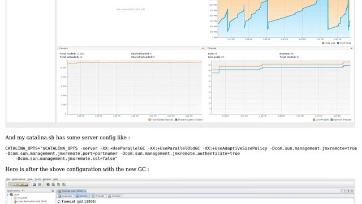362x204 pixels.
Task: Click the CATALINA_OPTS code line
Action: pos(181,148)
